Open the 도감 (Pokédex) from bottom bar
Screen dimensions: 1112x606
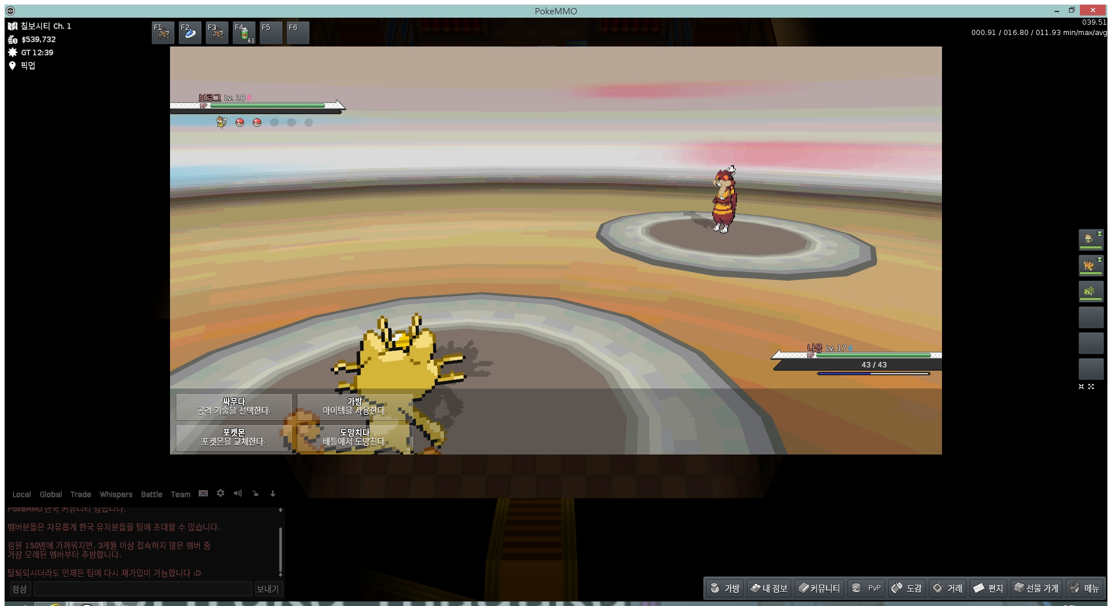pos(907,588)
